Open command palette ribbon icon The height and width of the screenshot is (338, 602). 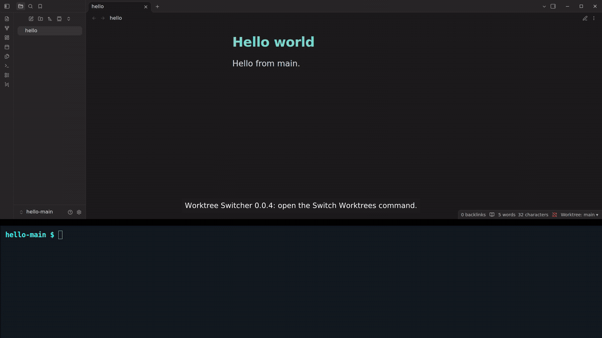click(7, 66)
